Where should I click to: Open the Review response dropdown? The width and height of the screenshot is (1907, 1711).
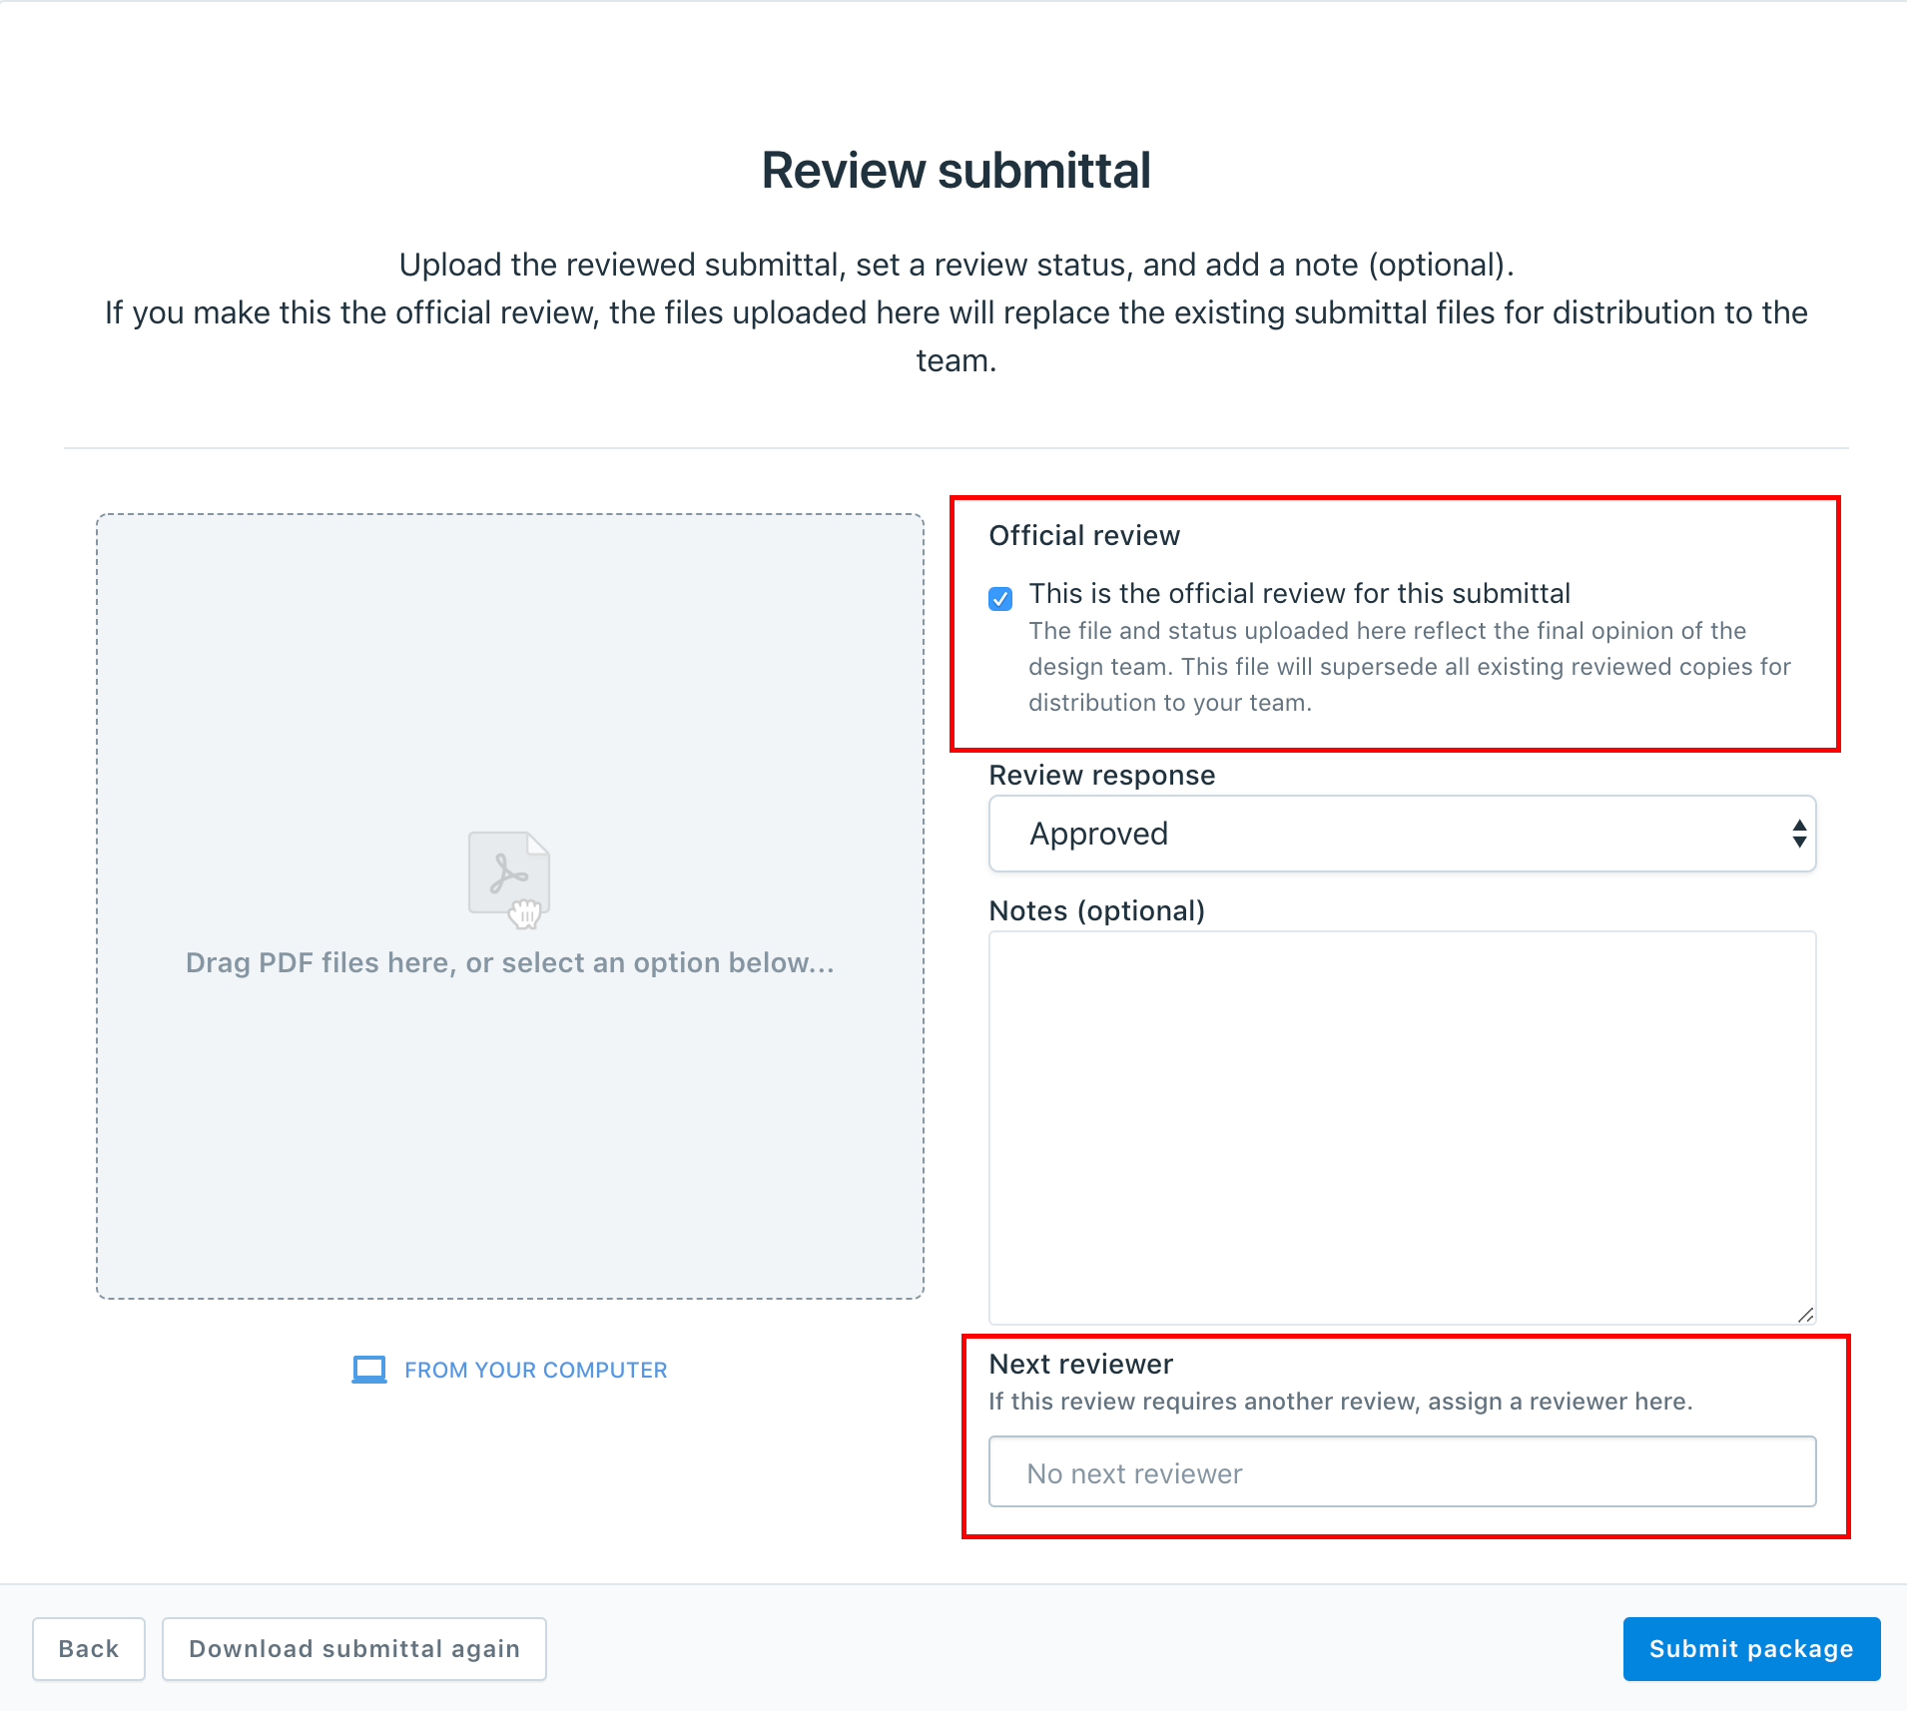[x=1402, y=834]
